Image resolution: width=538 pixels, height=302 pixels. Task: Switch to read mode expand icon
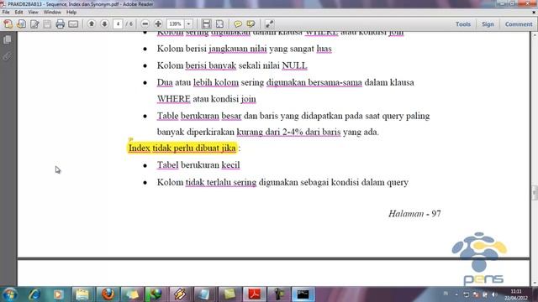click(x=269, y=24)
